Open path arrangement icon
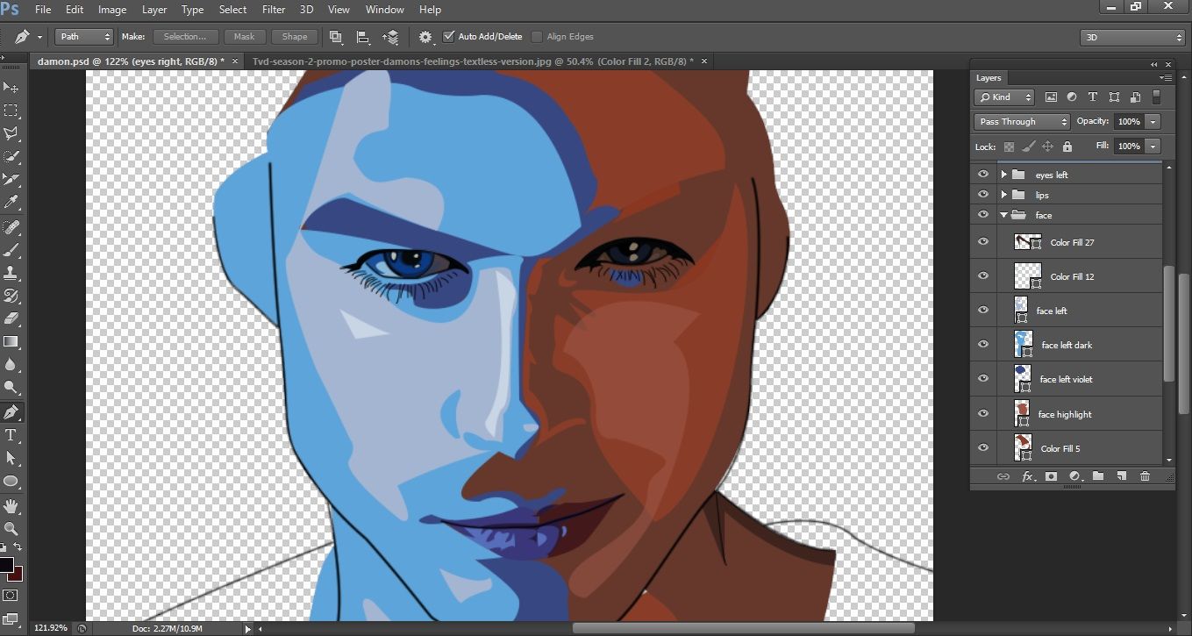This screenshot has height=636, width=1192. (x=391, y=37)
